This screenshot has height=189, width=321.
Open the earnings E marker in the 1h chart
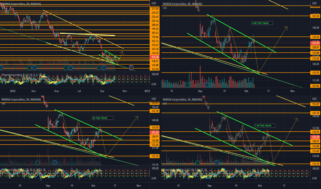click(197, 163)
